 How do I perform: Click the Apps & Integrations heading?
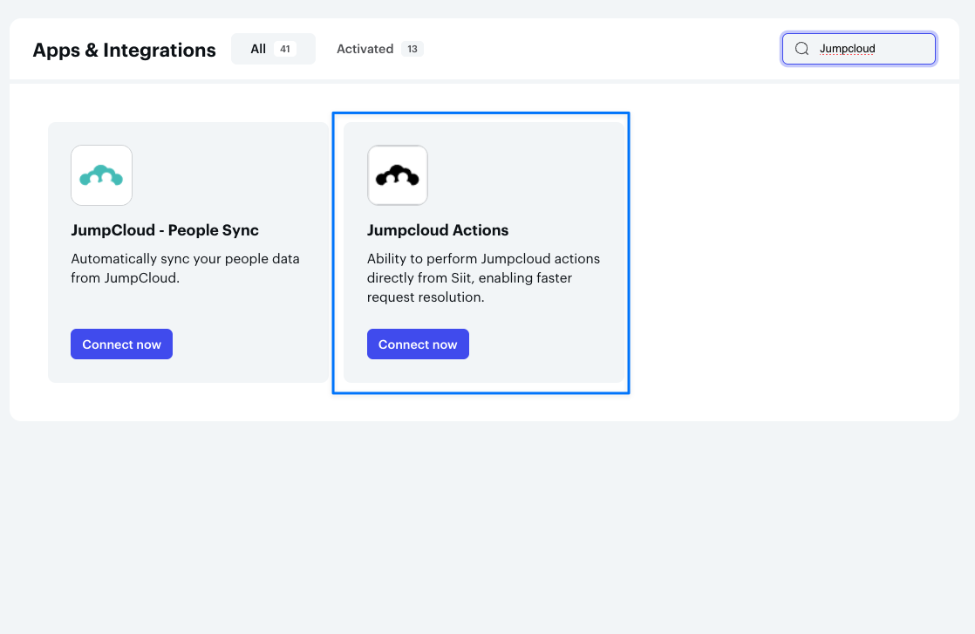(x=125, y=50)
